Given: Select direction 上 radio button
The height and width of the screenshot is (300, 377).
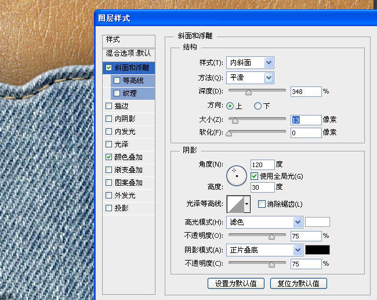Looking at the screenshot, I should pos(230,106).
